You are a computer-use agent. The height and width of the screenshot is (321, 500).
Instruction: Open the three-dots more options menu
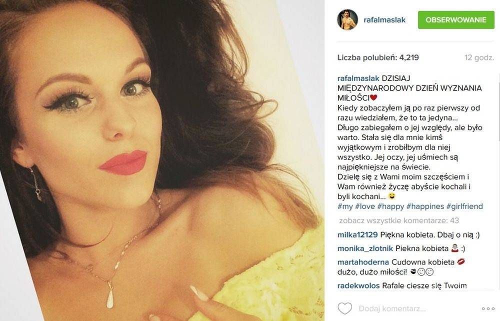click(488, 308)
